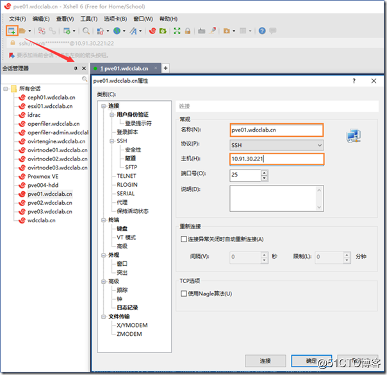Collapse the 终端 category node
Viewport: 387px width, 375px height.
coord(103,220)
